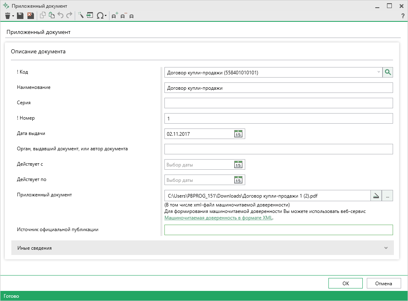
Task: Open the help question mark
Action: pos(402,16)
